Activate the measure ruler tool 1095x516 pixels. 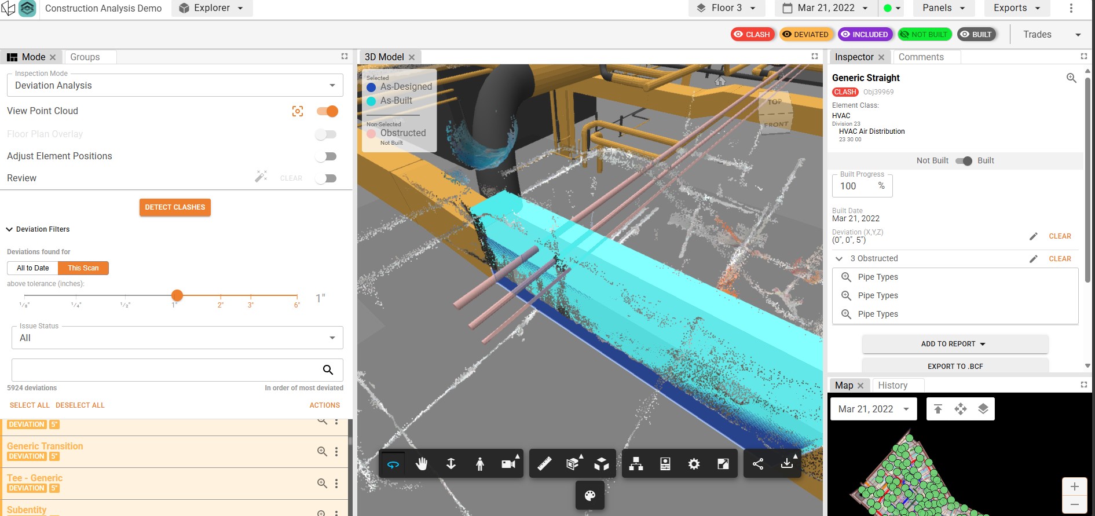544,464
